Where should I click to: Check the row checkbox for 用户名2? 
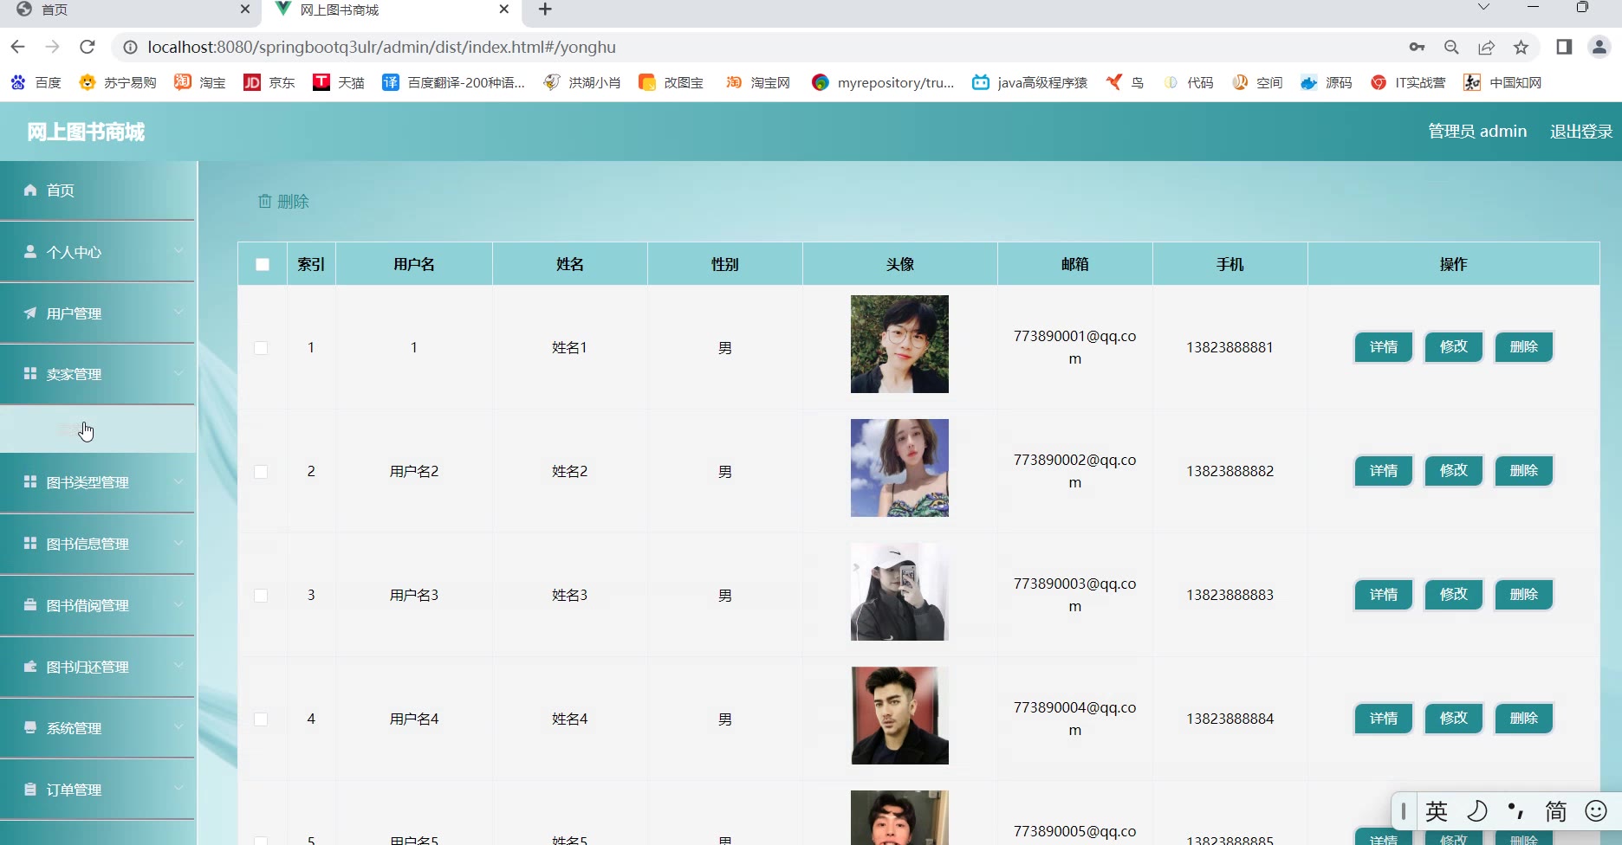[261, 472]
